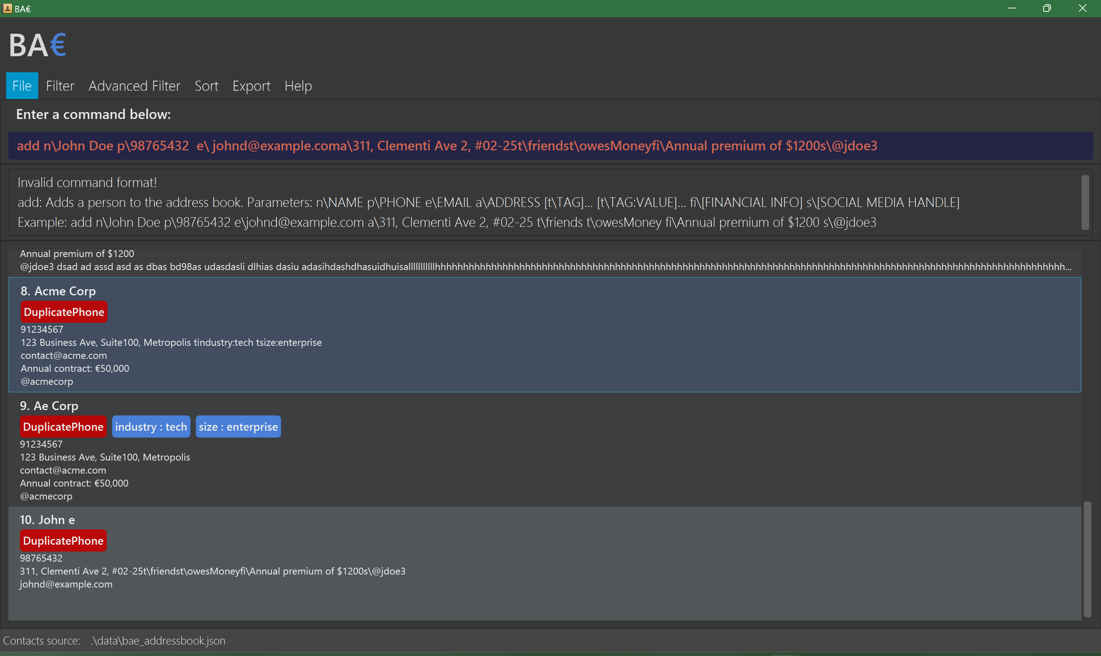Open the Sort menu
Image resolution: width=1101 pixels, height=656 pixels.
pyautogui.click(x=207, y=86)
